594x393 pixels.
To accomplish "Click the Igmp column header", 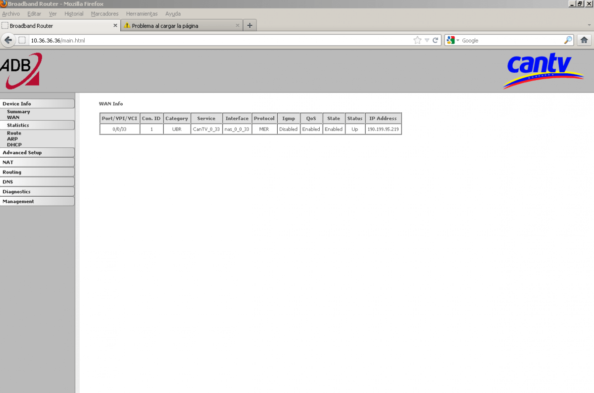I will click(289, 119).
